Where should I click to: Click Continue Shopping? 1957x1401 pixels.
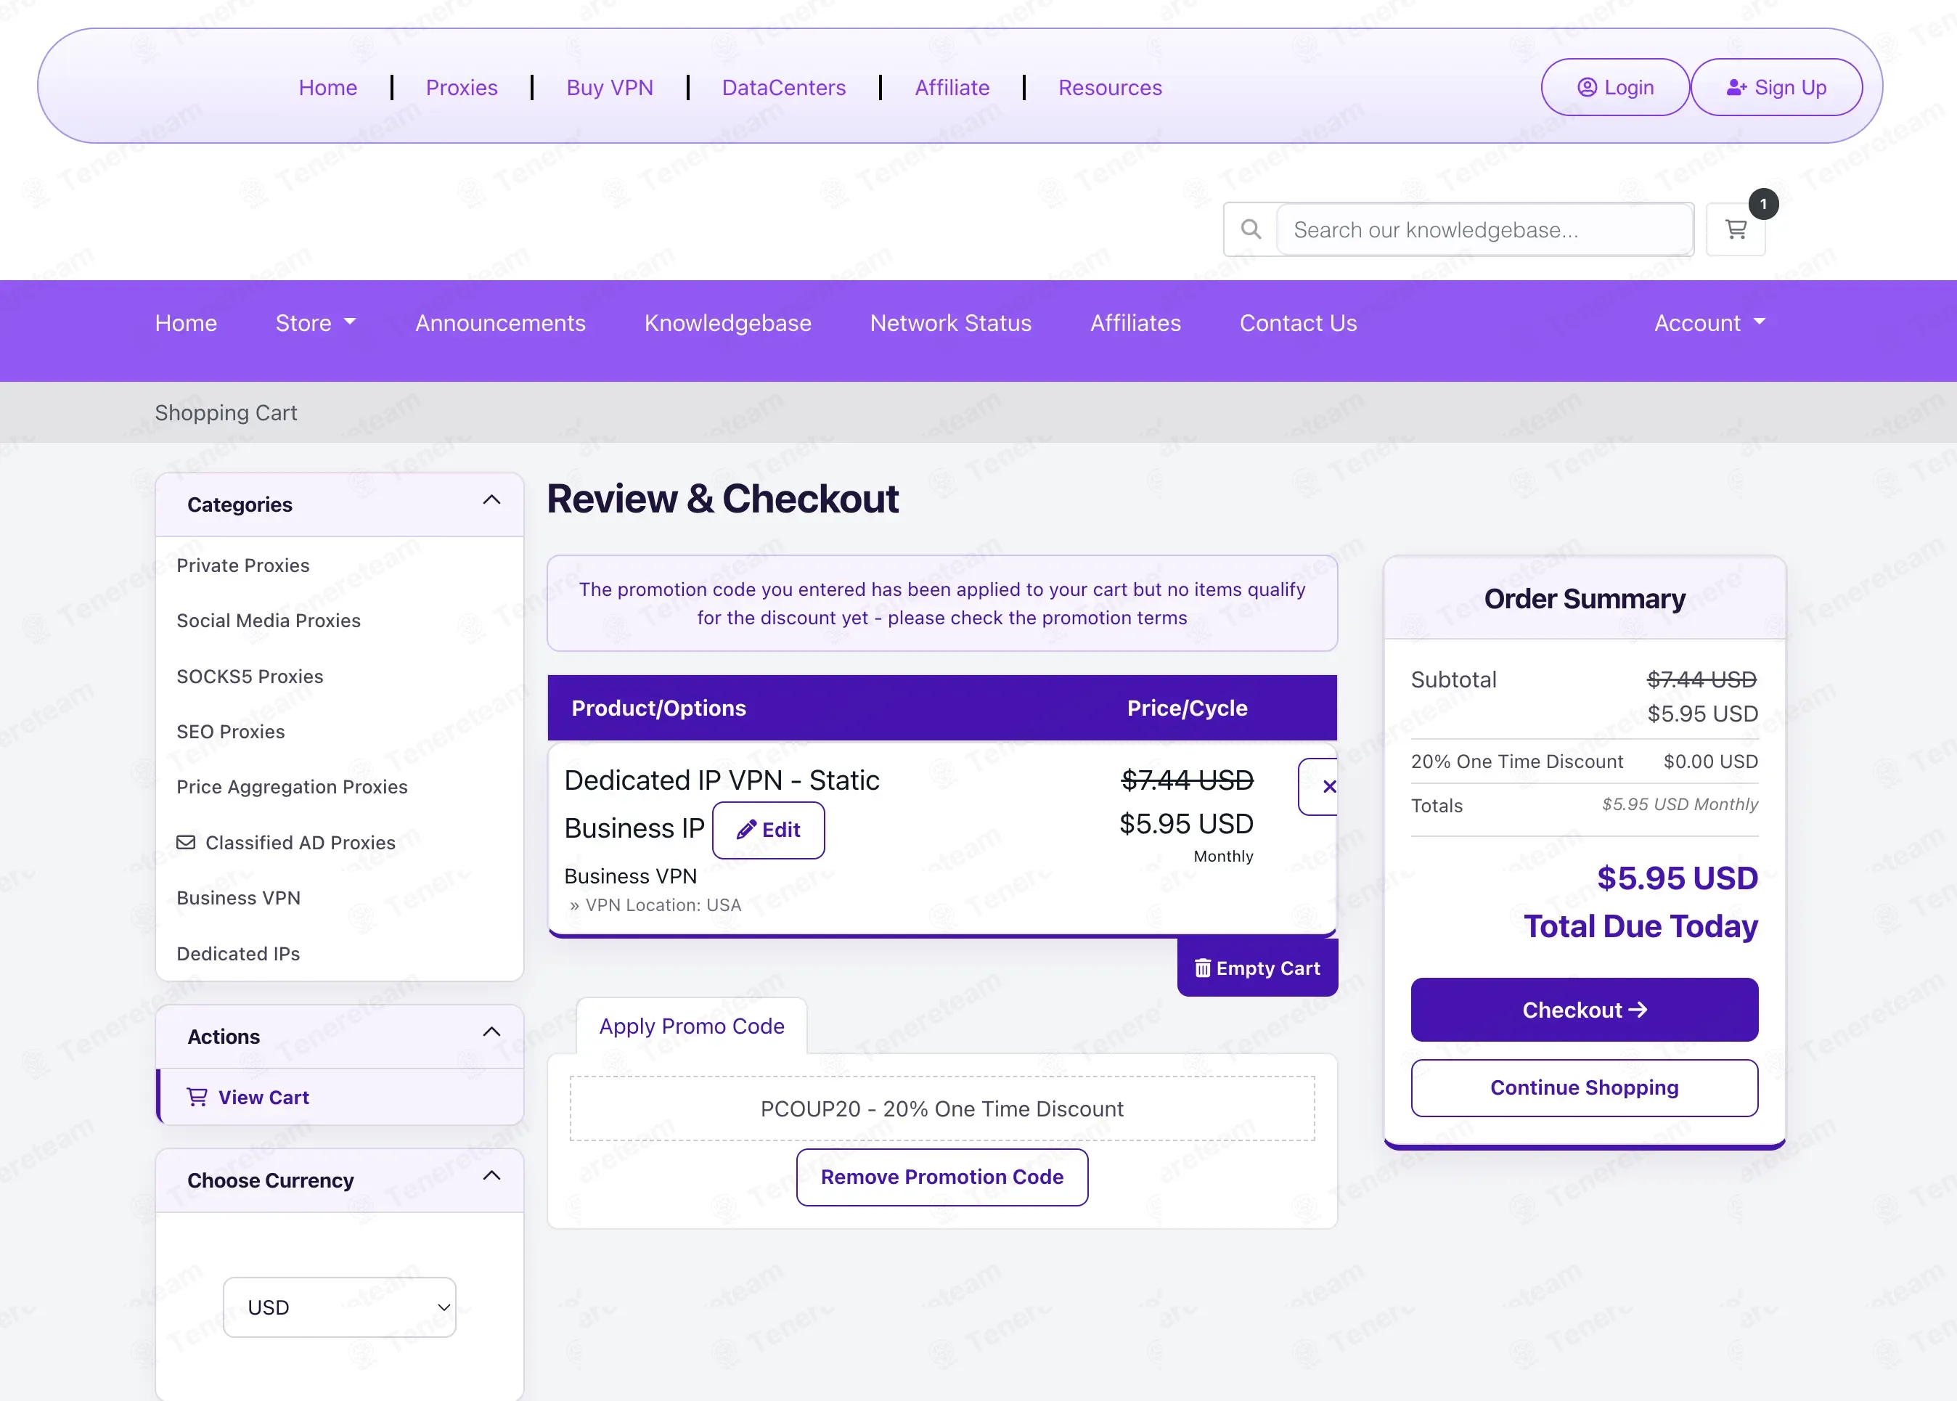click(x=1585, y=1087)
